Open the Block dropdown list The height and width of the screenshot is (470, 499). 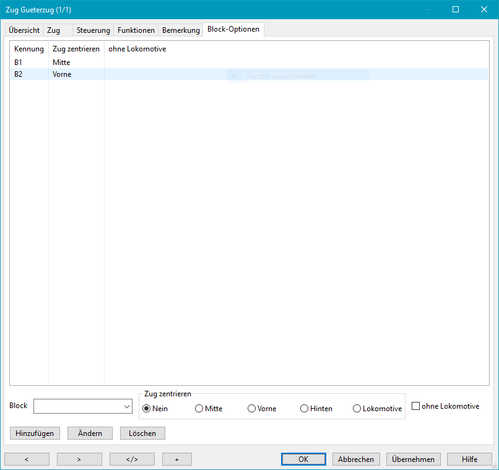pos(127,406)
